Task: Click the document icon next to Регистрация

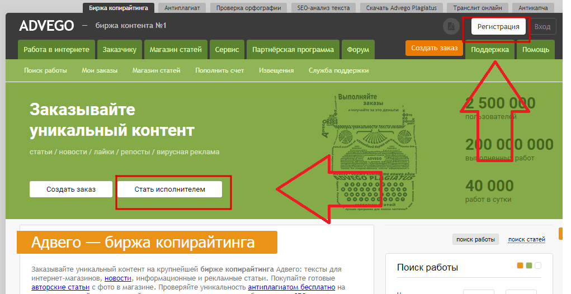Action: pos(451,27)
